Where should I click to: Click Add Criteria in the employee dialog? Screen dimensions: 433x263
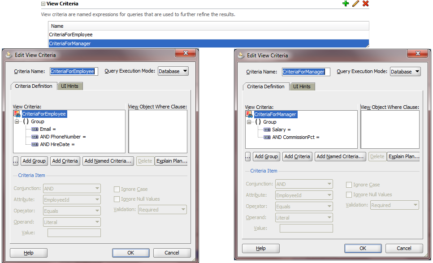65,161
